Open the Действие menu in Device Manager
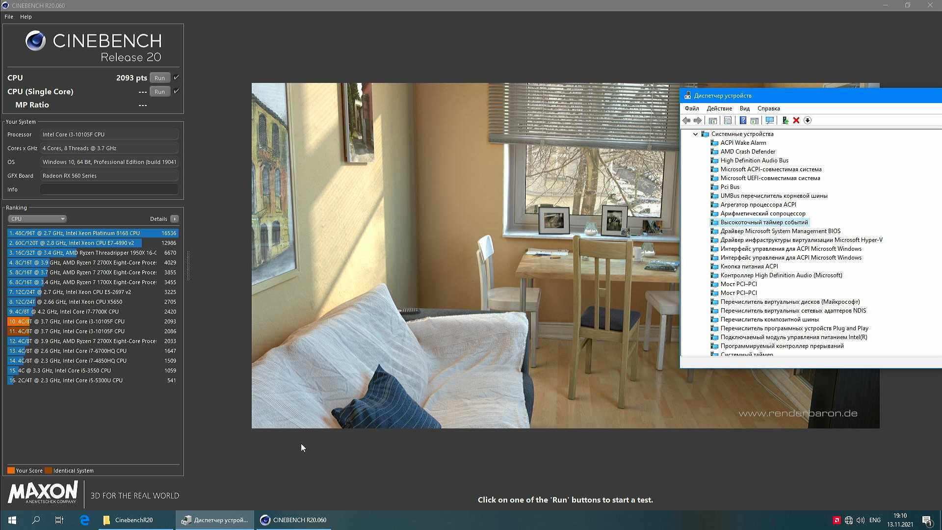Screen dimensions: 942x530 (719, 108)
